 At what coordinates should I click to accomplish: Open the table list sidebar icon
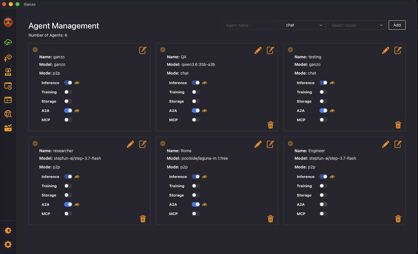pyautogui.click(x=8, y=100)
